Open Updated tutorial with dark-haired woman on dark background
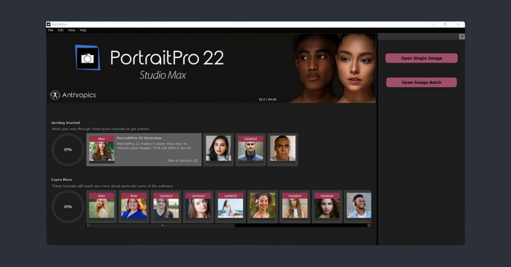The width and height of the screenshot is (511, 267). (x=327, y=207)
